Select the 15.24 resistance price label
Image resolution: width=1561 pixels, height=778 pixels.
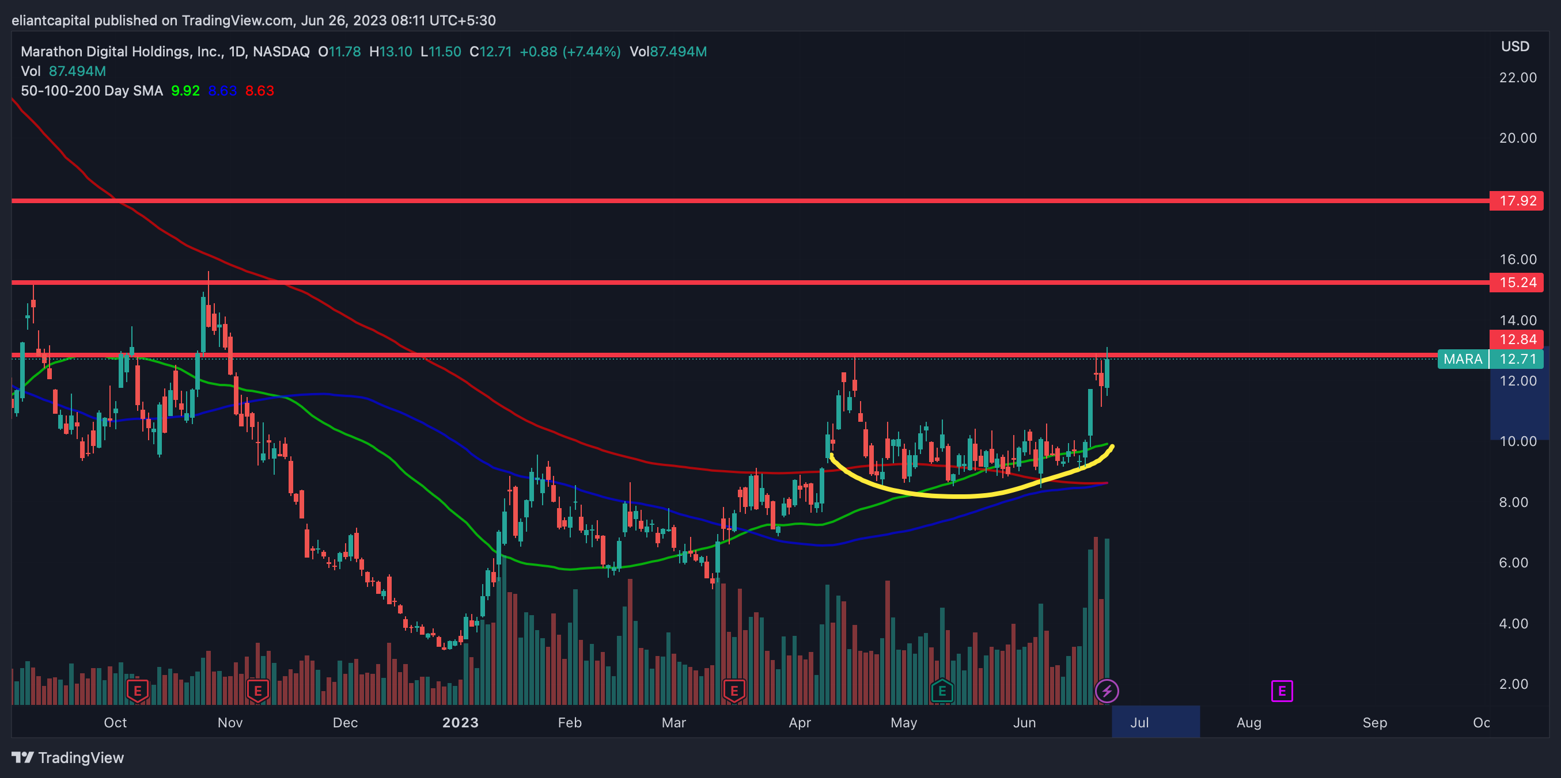1517,282
